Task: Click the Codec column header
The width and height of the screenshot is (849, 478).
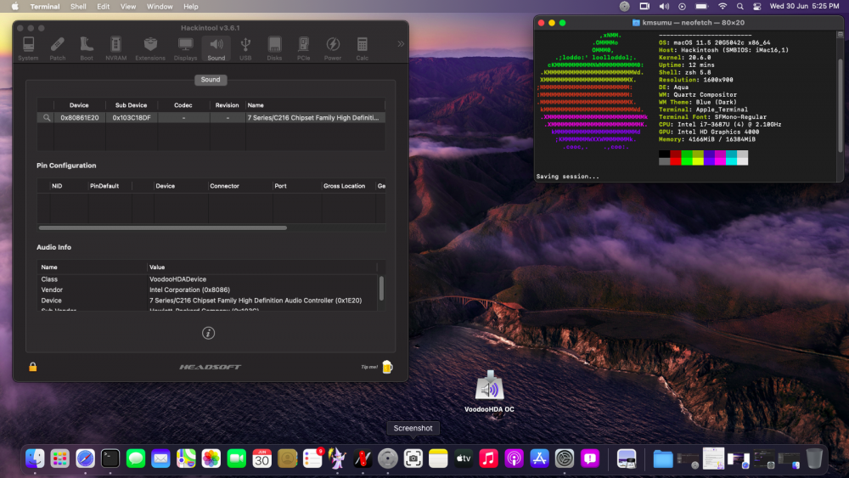Action: pos(183,105)
